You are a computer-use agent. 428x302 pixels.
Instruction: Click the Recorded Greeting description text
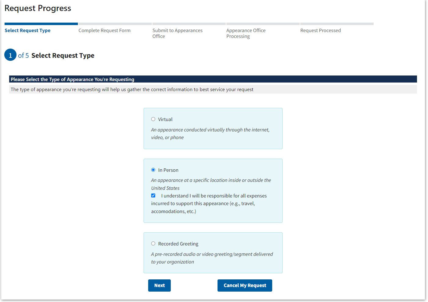click(212, 258)
